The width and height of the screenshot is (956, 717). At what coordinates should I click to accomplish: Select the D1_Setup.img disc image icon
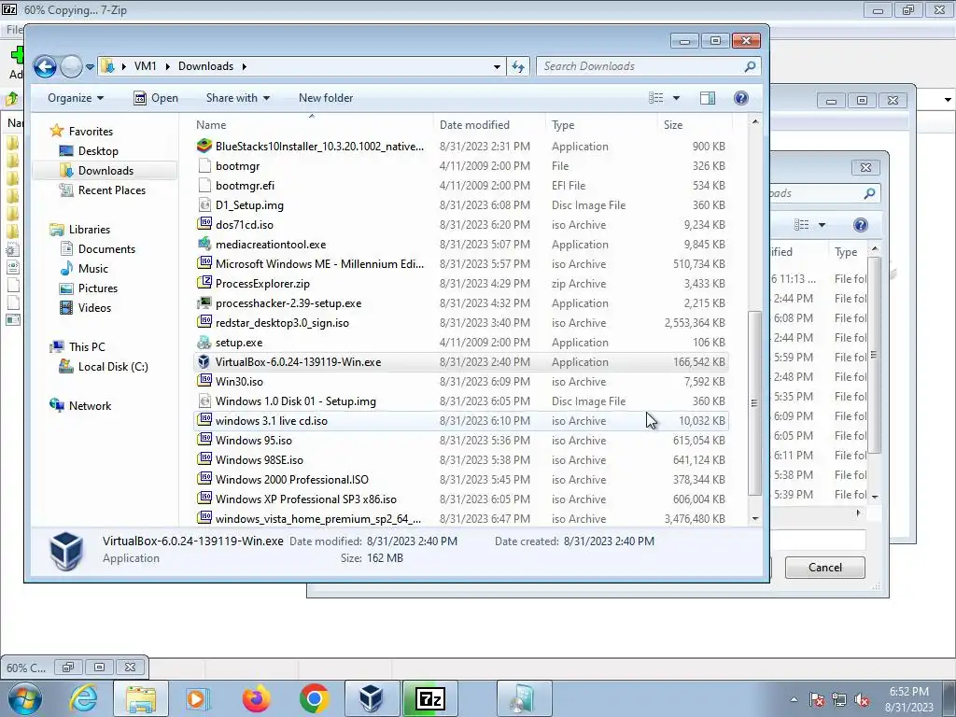(x=204, y=205)
